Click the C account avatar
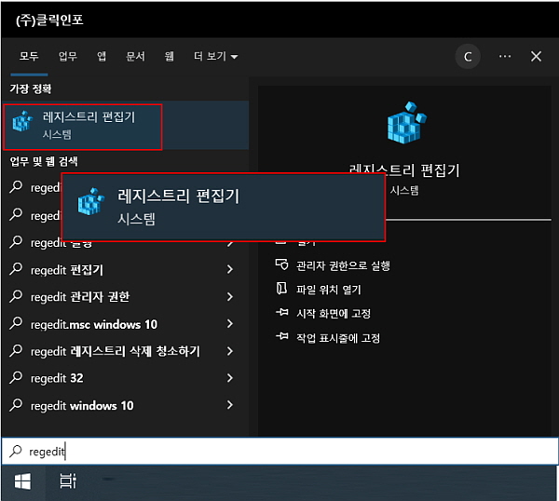 [x=468, y=56]
